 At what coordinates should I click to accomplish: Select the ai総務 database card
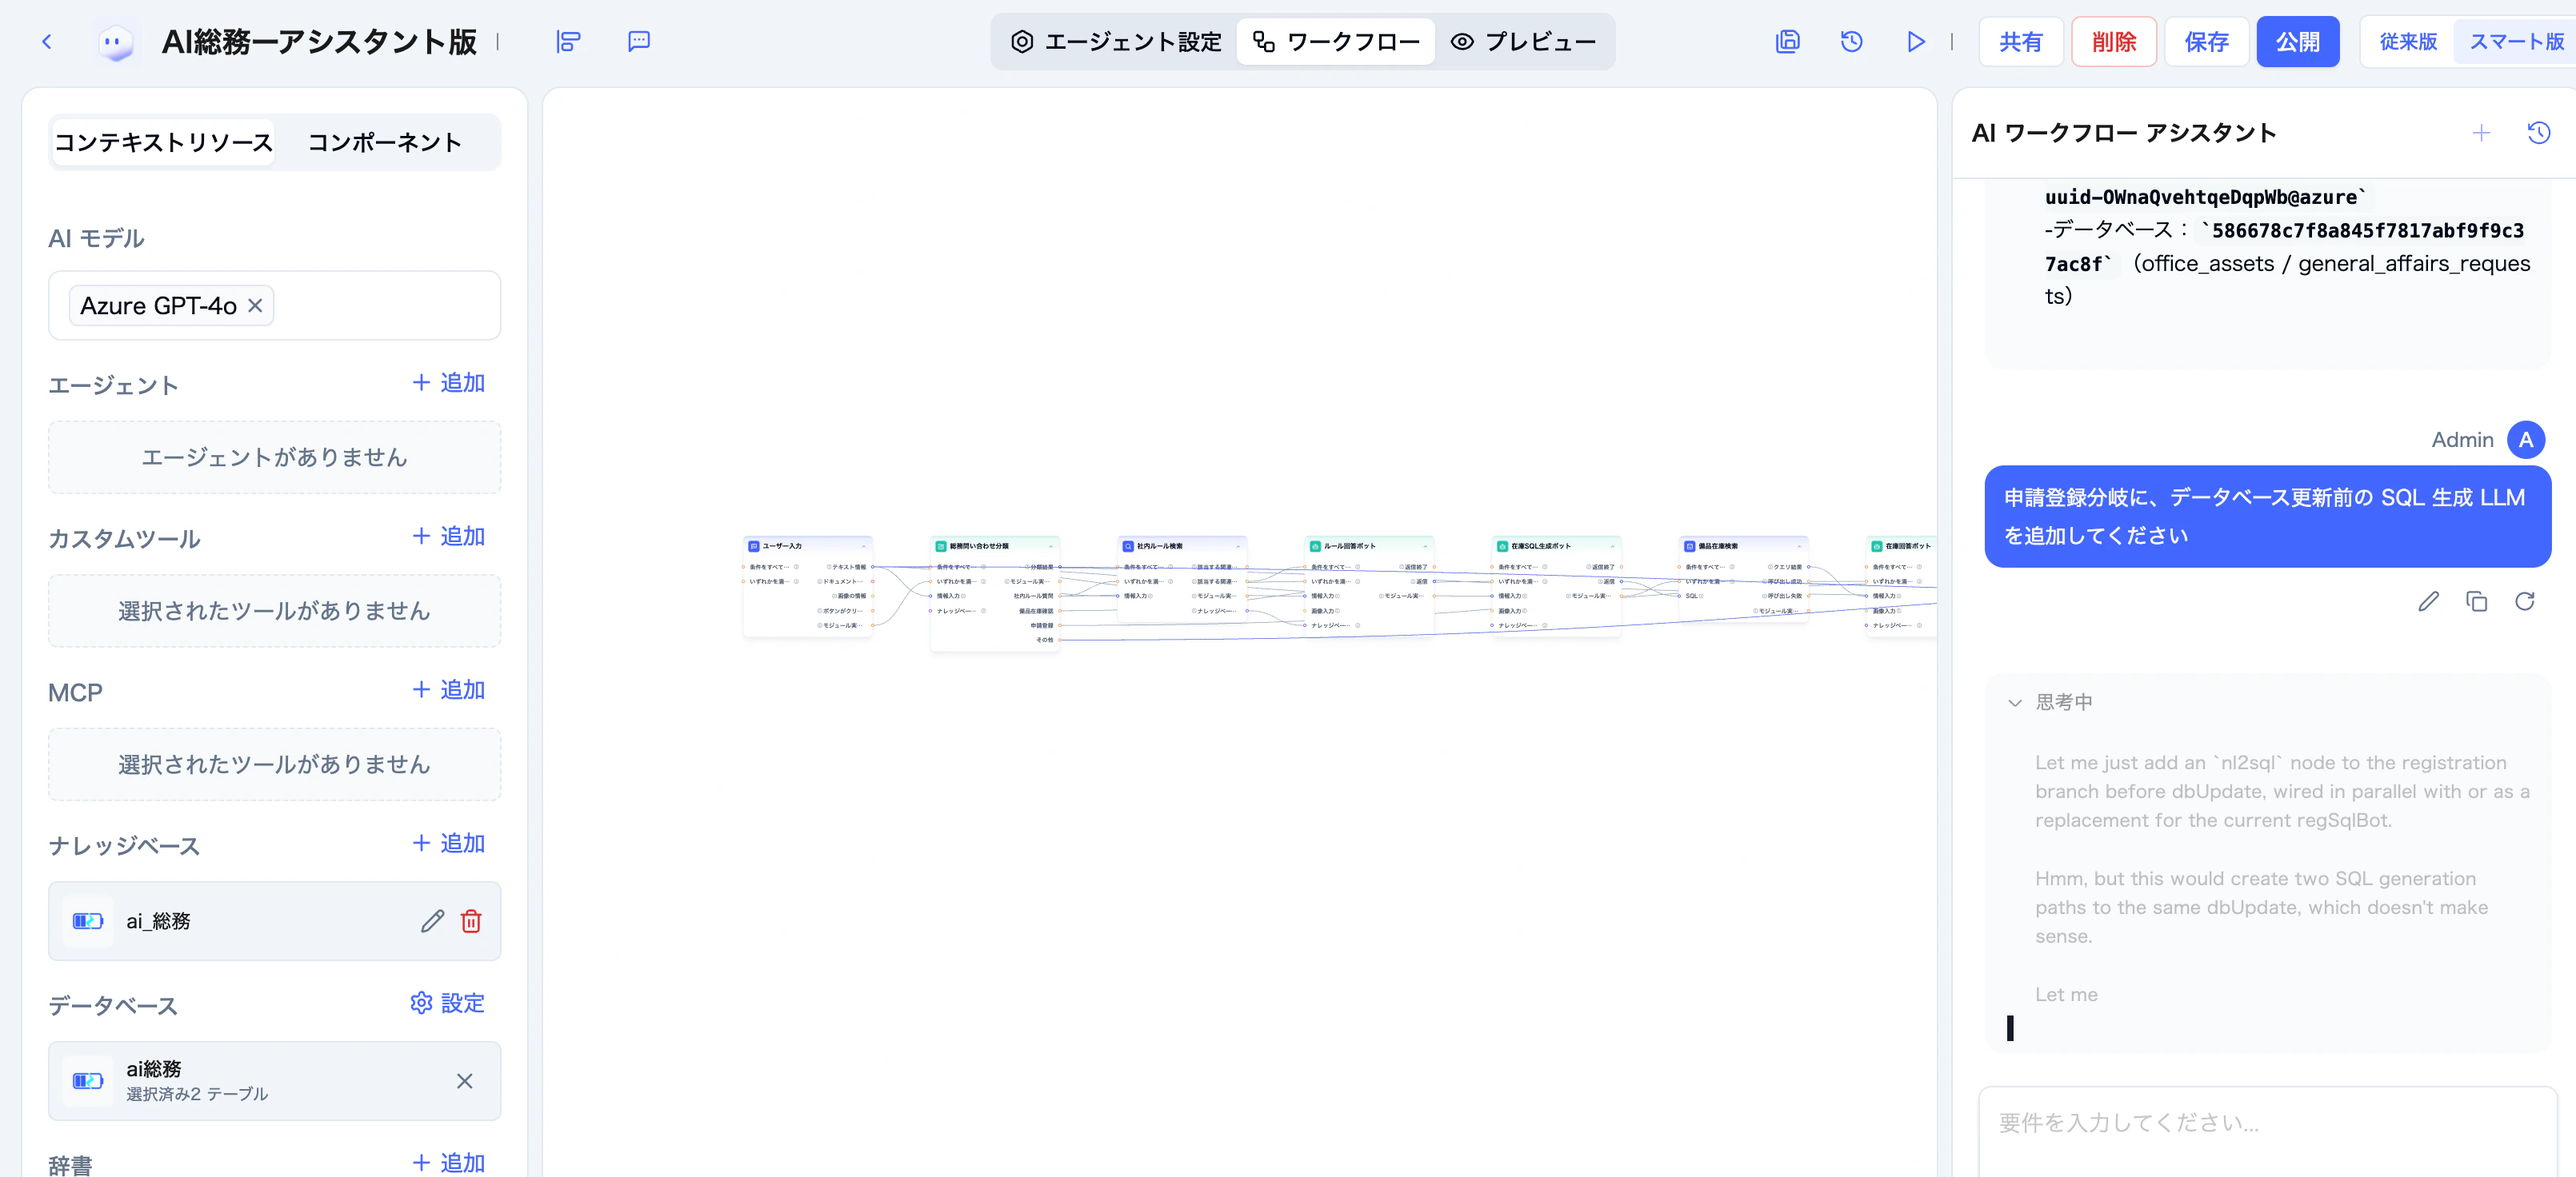(274, 1081)
